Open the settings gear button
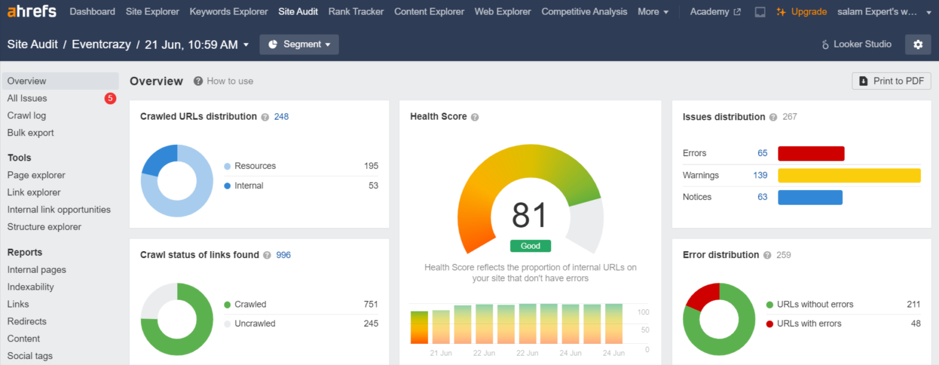The image size is (939, 365). coord(918,45)
